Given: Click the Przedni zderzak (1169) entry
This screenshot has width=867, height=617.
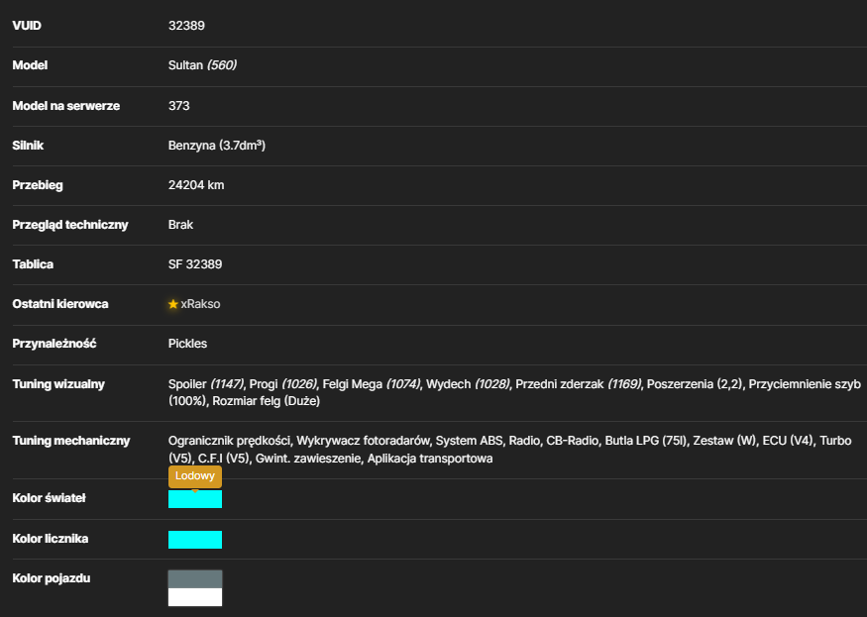Looking at the screenshot, I should coord(579,384).
